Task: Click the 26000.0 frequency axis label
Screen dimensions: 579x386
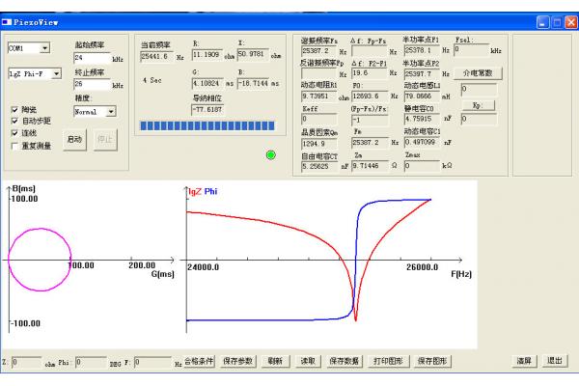Action: (x=422, y=267)
